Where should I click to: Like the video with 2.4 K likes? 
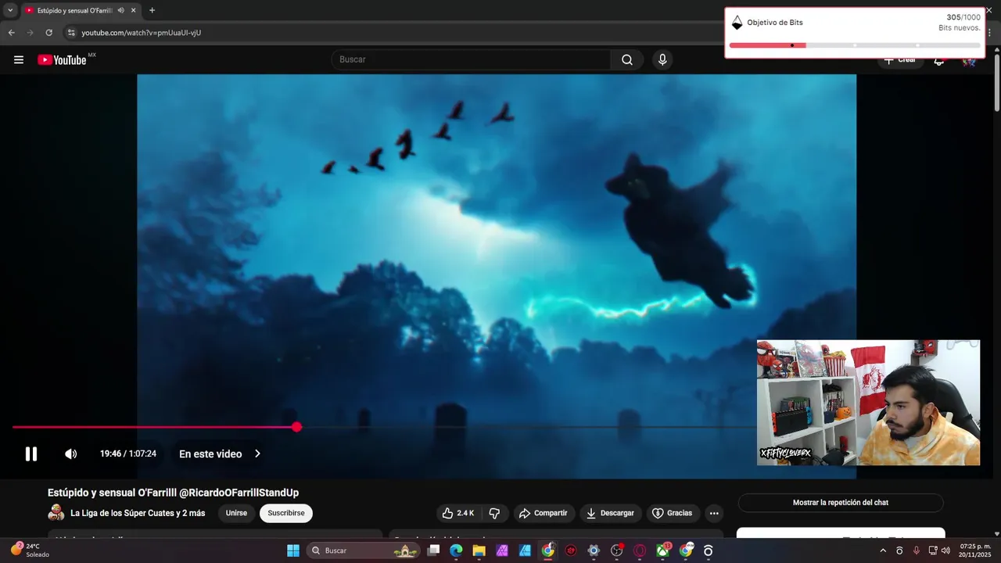(458, 513)
